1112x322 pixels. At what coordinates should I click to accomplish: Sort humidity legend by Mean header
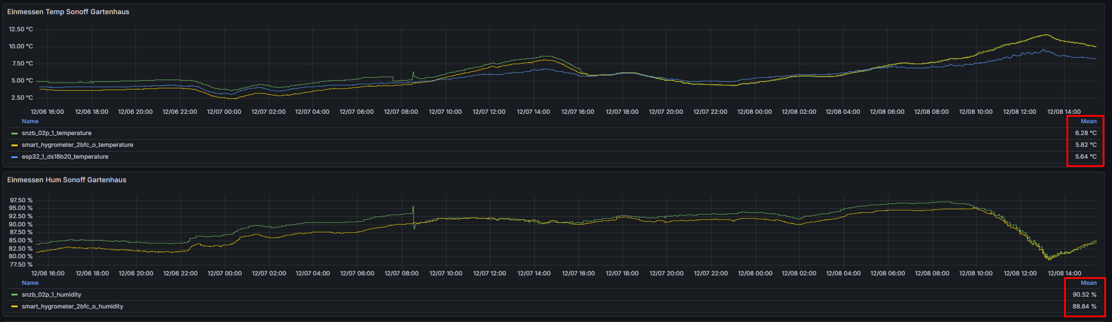click(1088, 283)
